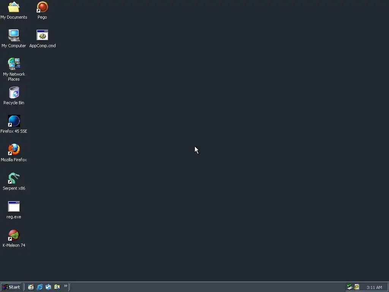Click the Safely Remove Hardware tray icon
Viewport: 389px width, 292px height.
(350, 287)
